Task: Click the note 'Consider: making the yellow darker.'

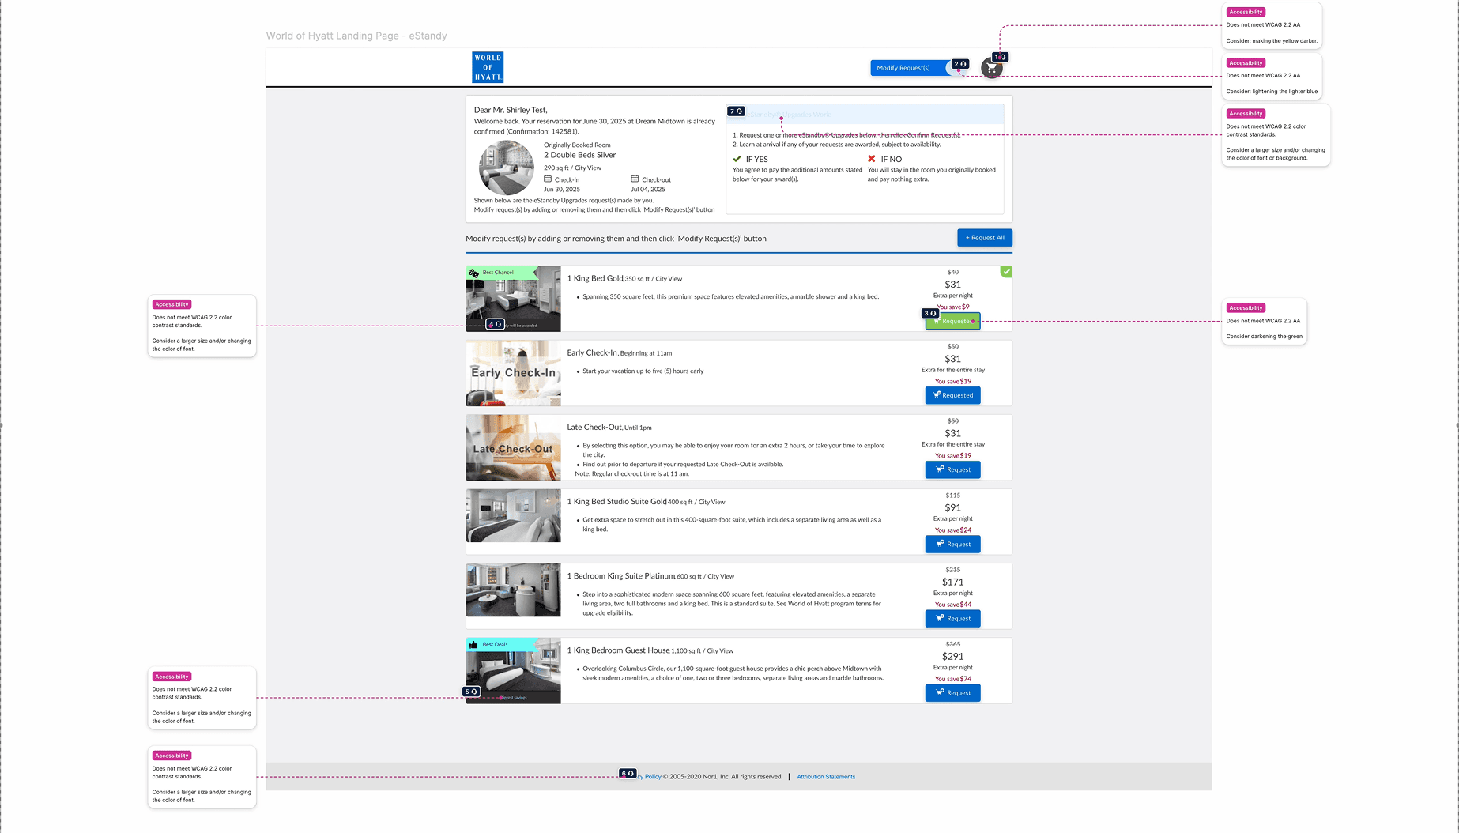Action: click(x=1272, y=41)
